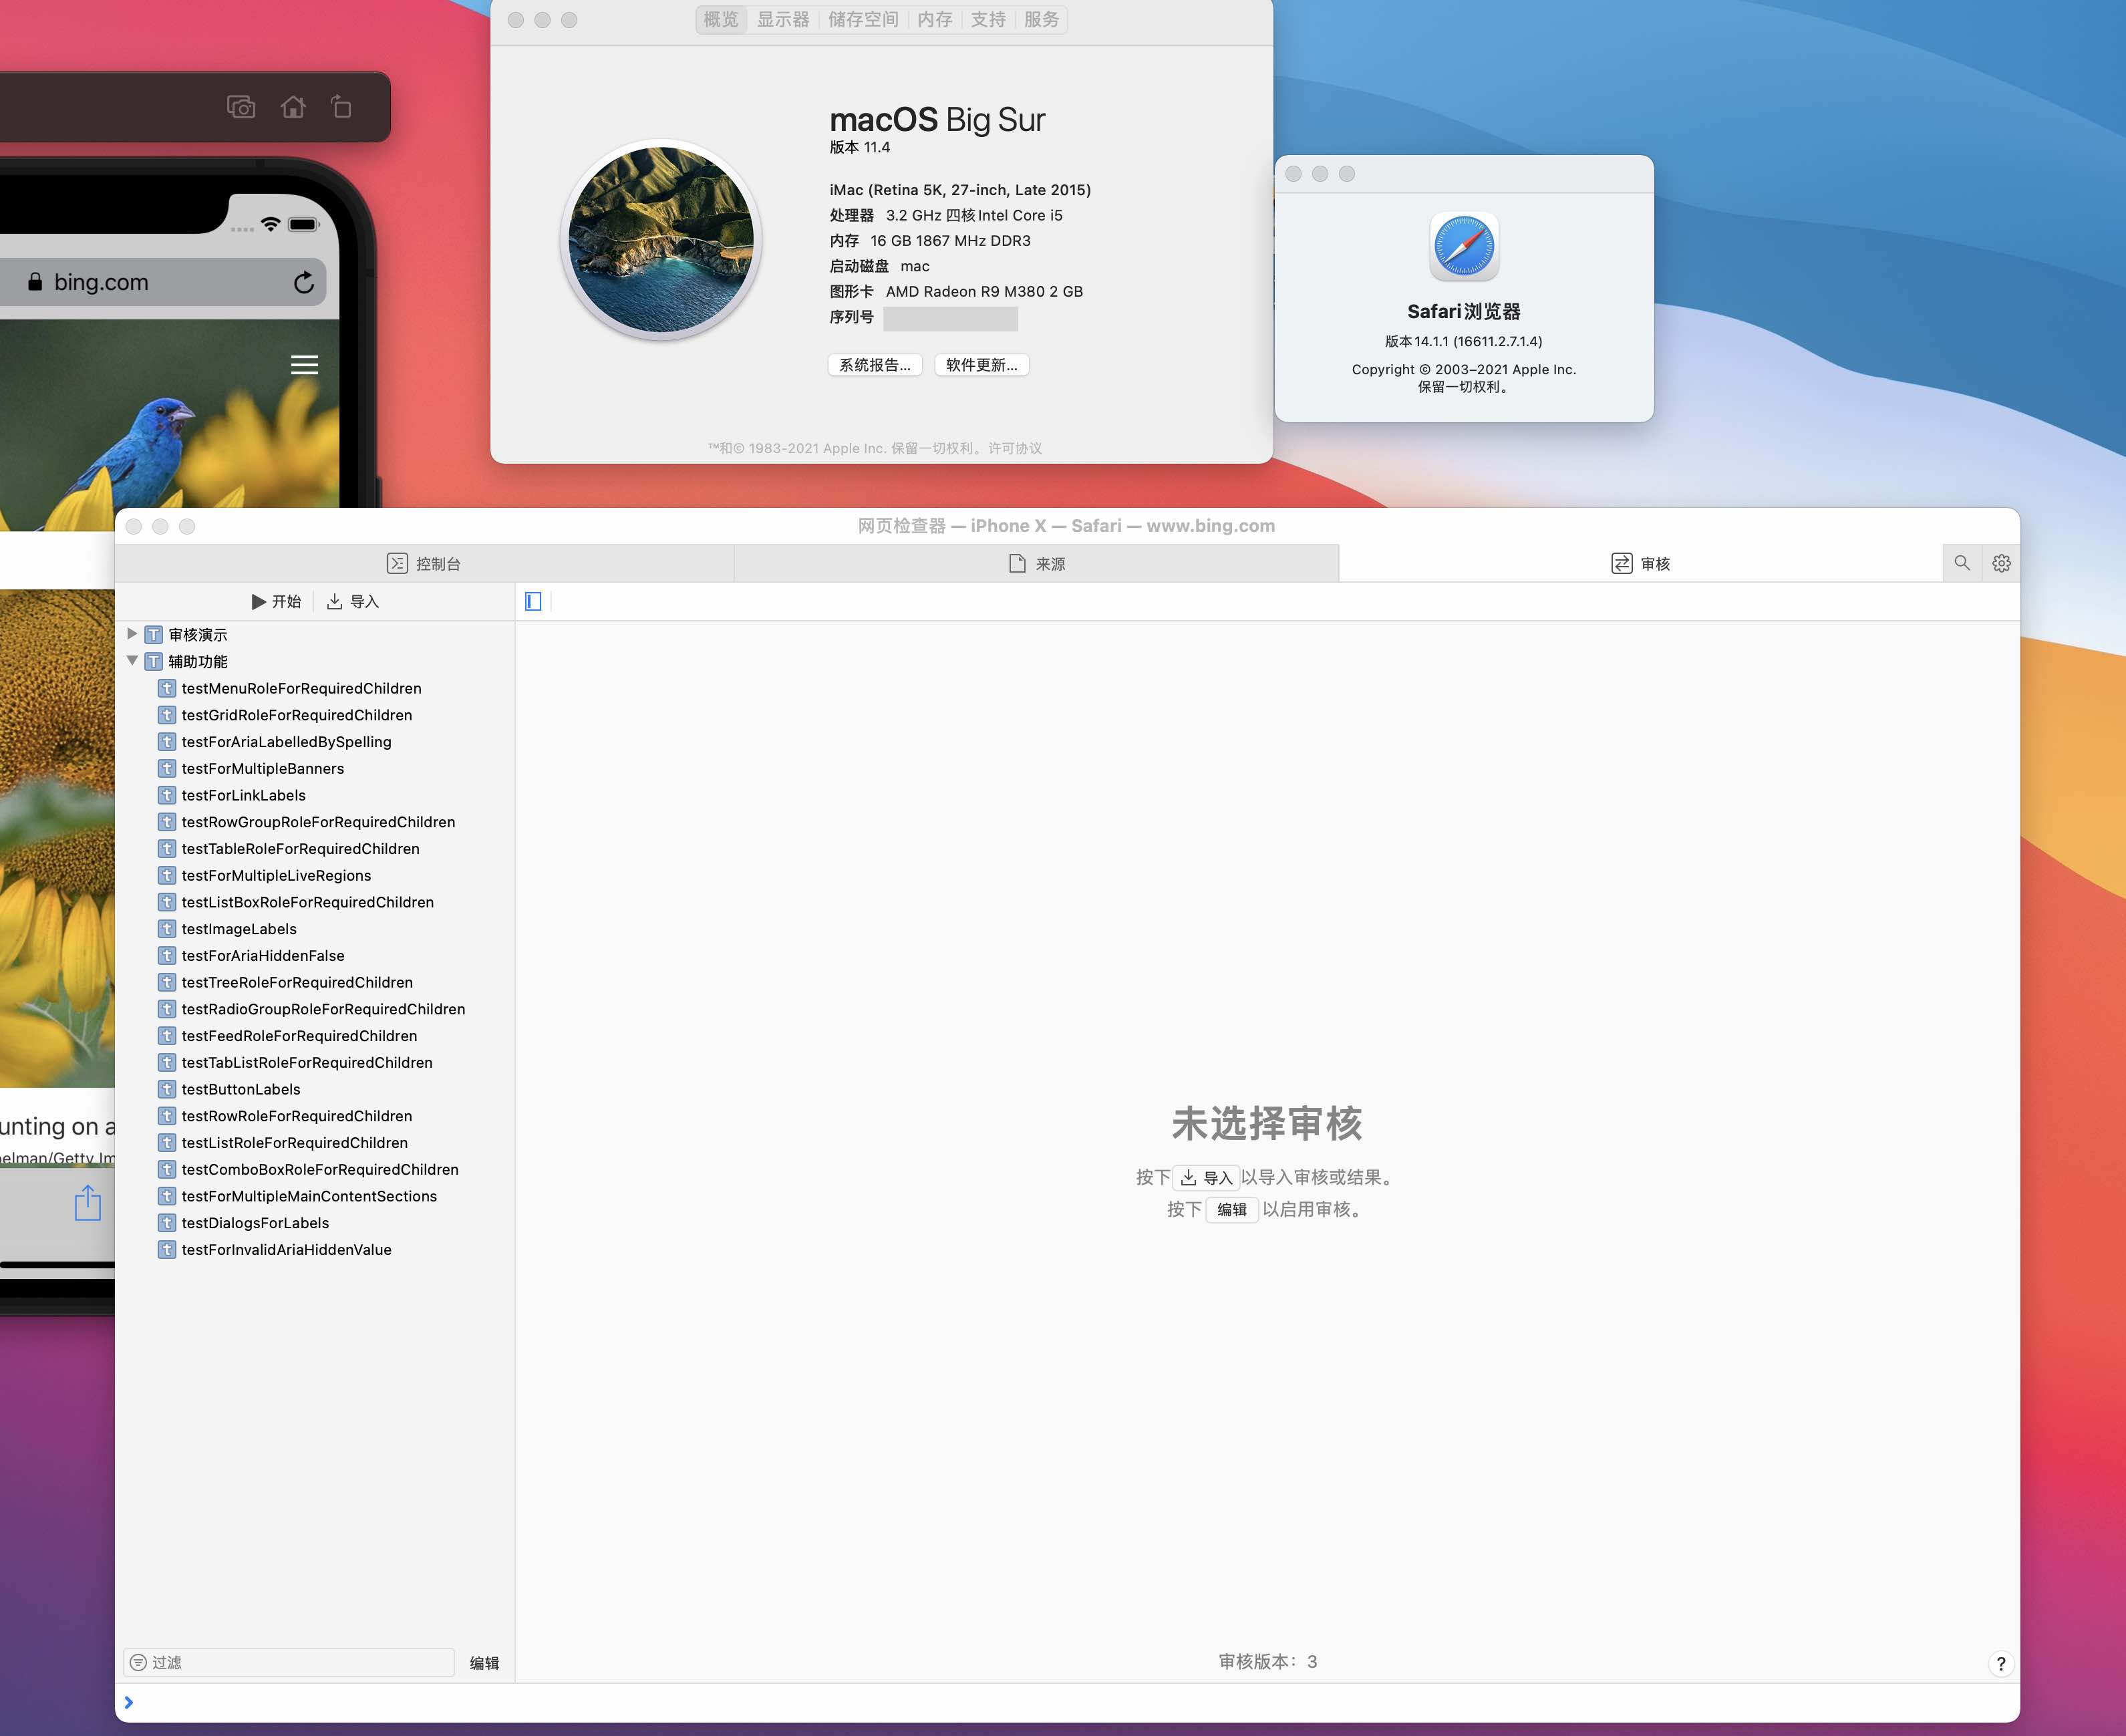The width and height of the screenshot is (2126, 1736).
Task: Open the hamburger menu on the Bing page
Action: click(305, 365)
